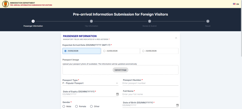This screenshot has width=242, height=109.
Task: Click the Passport Number input field
Action: click(150, 83)
